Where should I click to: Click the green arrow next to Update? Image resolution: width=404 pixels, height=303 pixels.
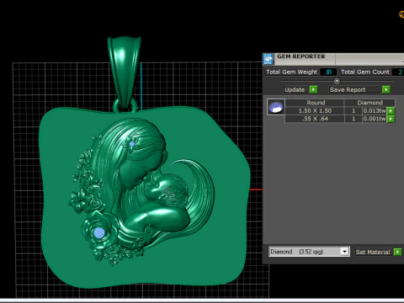click(x=313, y=89)
